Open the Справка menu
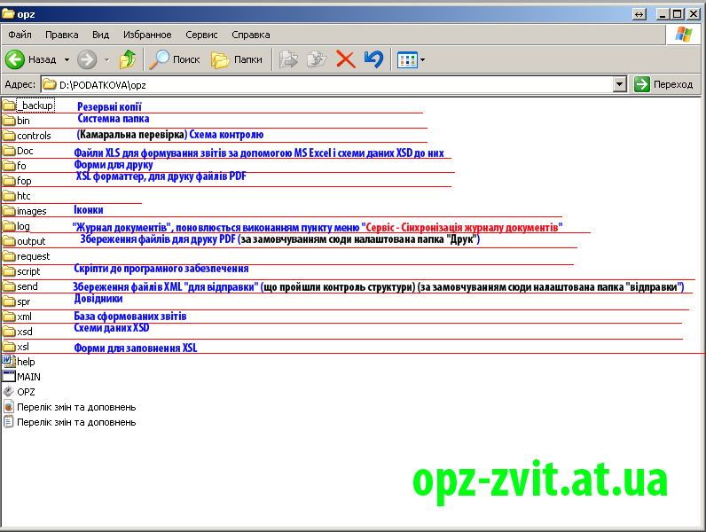The height and width of the screenshot is (532, 706). pyautogui.click(x=251, y=35)
